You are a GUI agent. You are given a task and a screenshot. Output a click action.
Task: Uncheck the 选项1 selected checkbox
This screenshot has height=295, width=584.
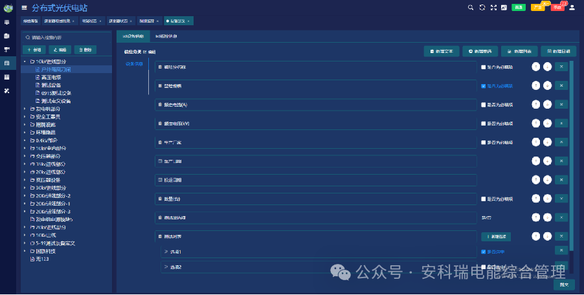484,252
